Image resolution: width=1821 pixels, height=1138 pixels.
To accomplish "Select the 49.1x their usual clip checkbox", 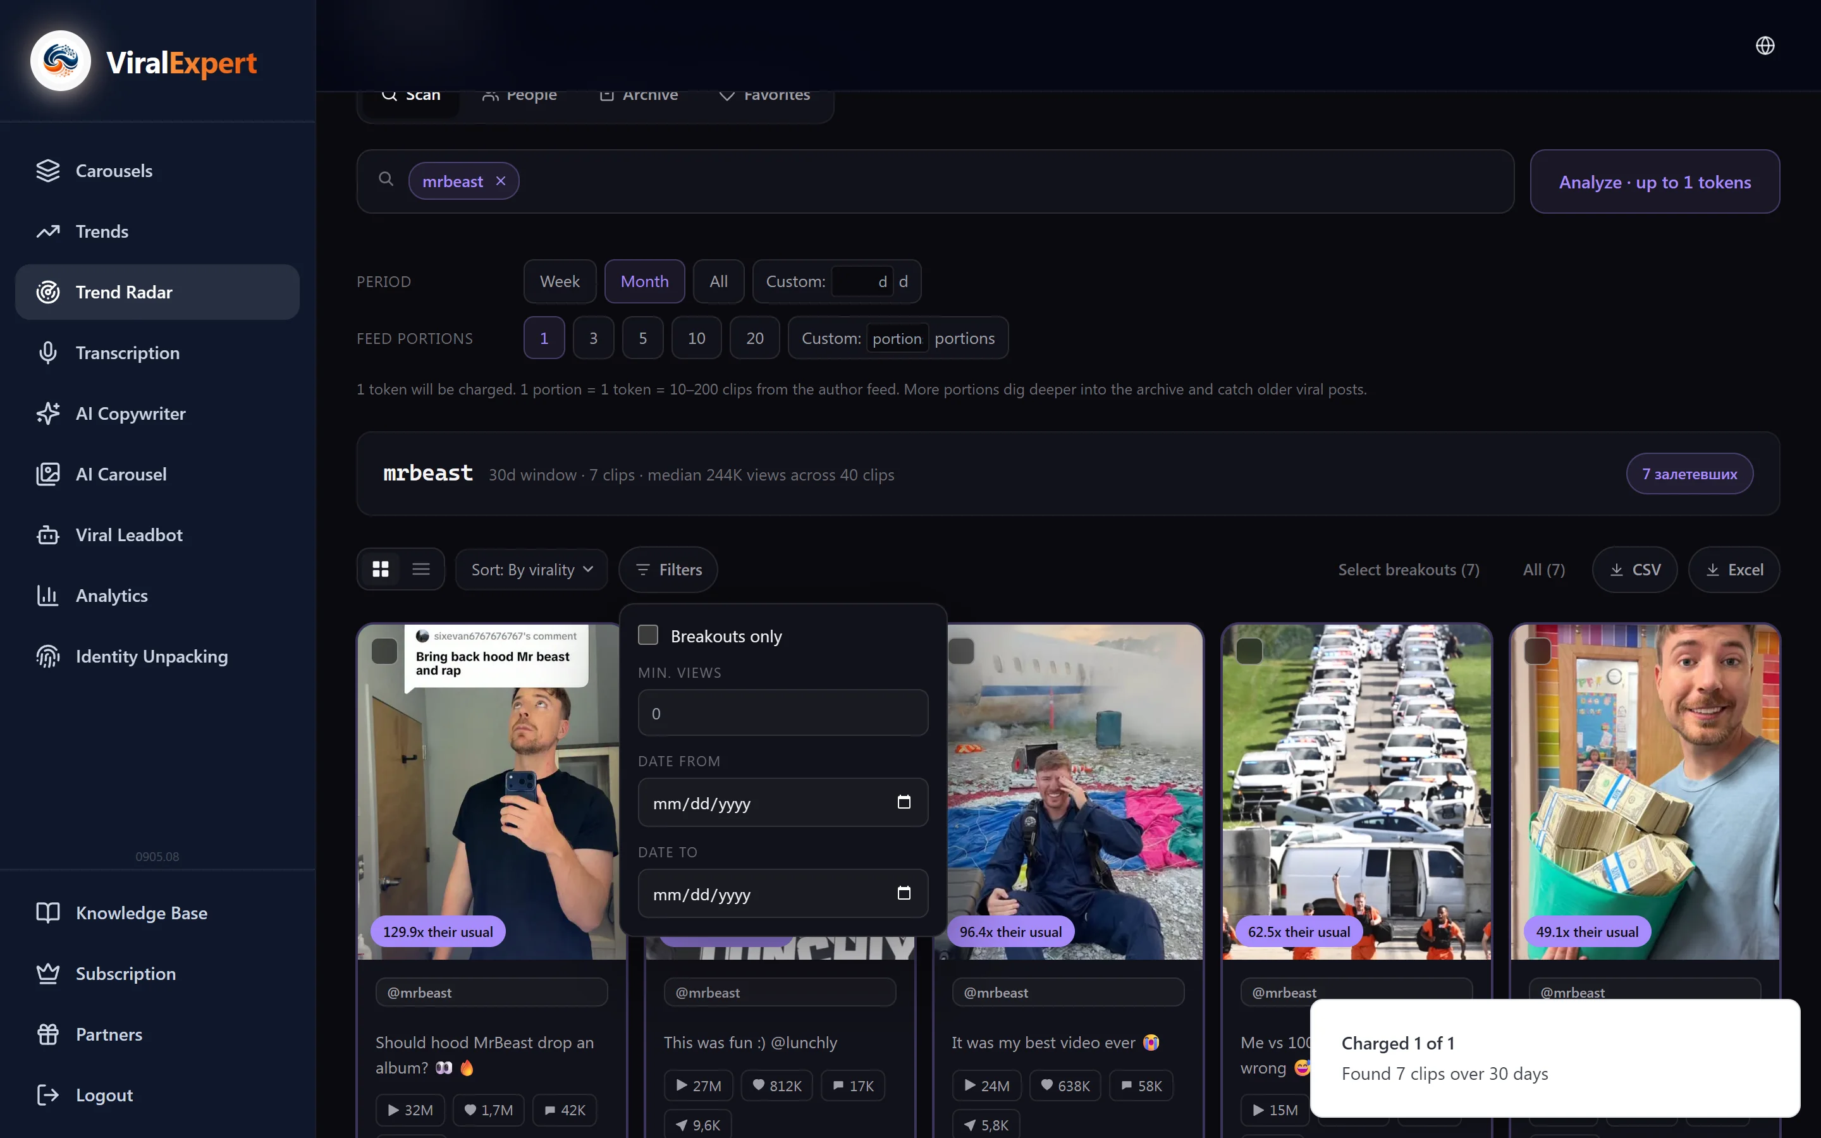I will [1537, 651].
